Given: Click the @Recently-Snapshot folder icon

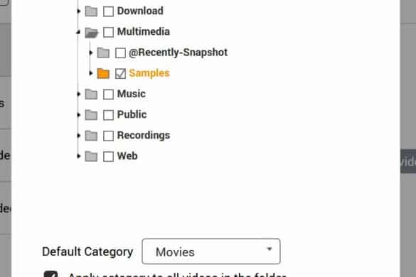Looking at the screenshot, I should (103, 53).
